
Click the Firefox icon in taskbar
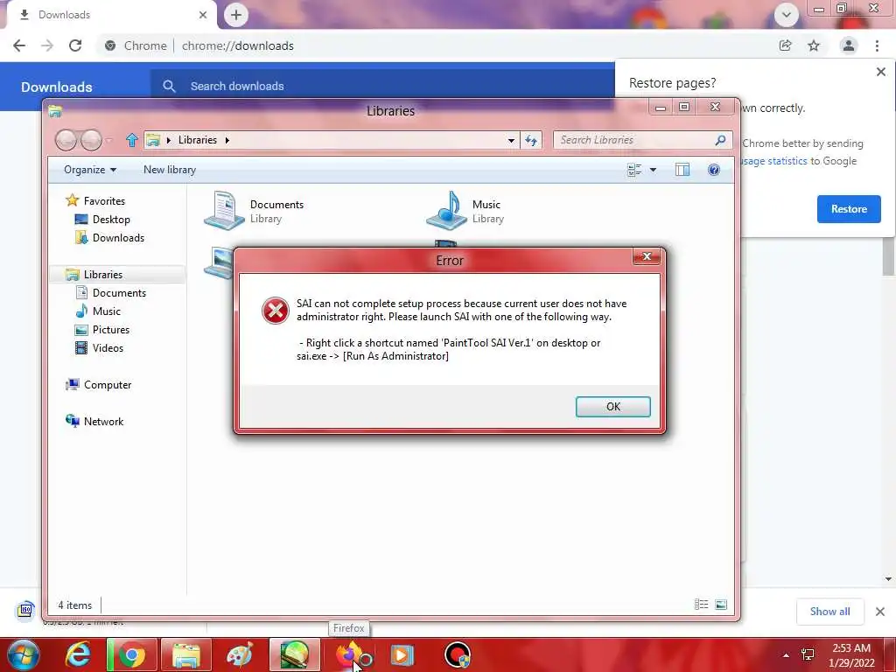[348, 654]
